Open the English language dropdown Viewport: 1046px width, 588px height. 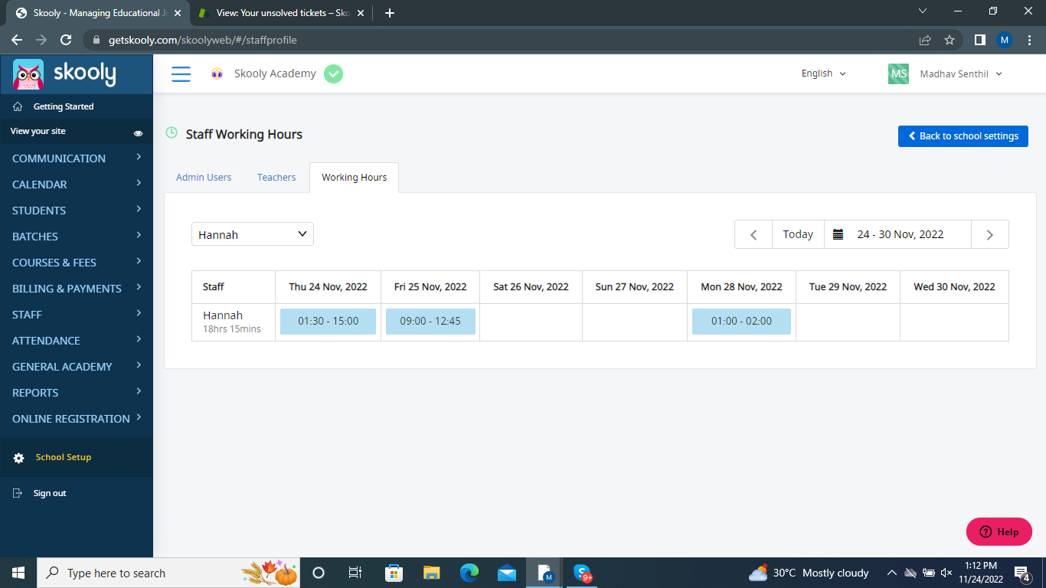(x=824, y=73)
